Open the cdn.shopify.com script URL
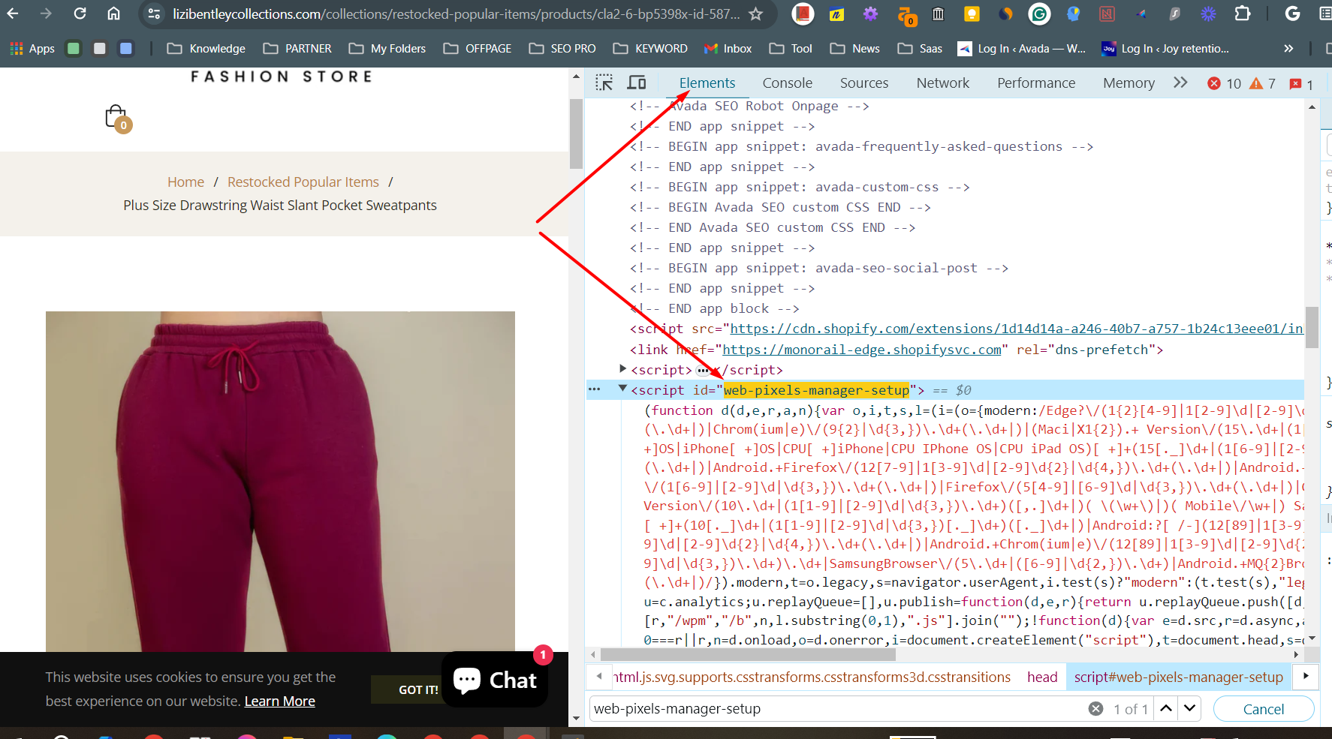1332x739 pixels. [1017, 329]
